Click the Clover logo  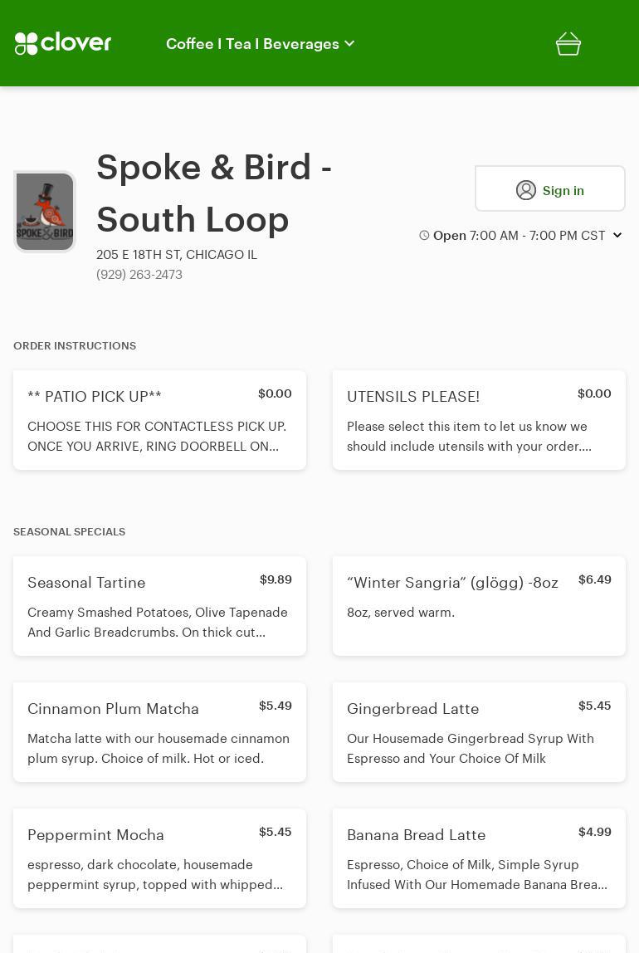click(x=63, y=43)
